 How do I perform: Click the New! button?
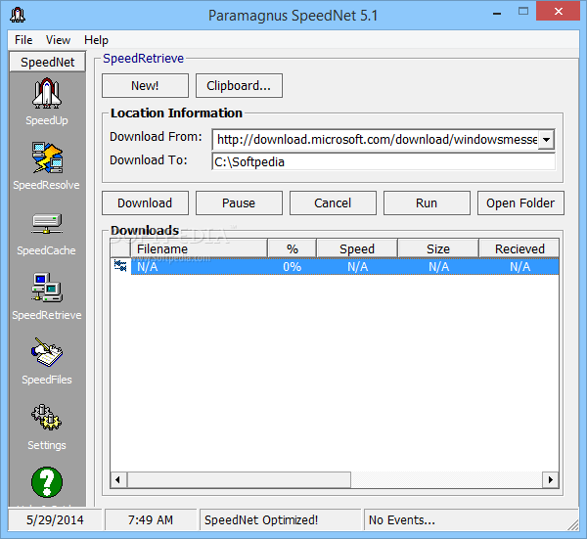pyautogui.click(x=145, y=85)
